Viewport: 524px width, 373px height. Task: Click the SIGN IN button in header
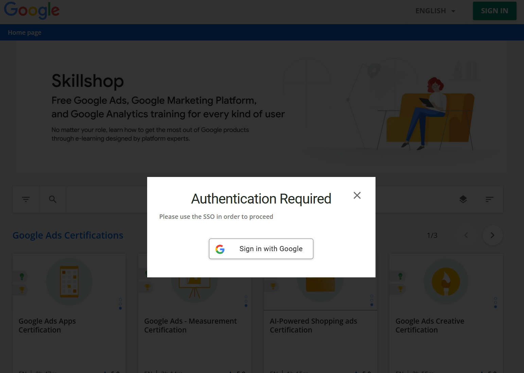click(x=494, y=11)
